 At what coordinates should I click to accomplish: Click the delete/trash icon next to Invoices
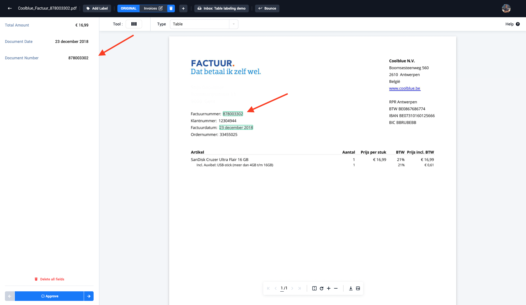tap(171, 8)
